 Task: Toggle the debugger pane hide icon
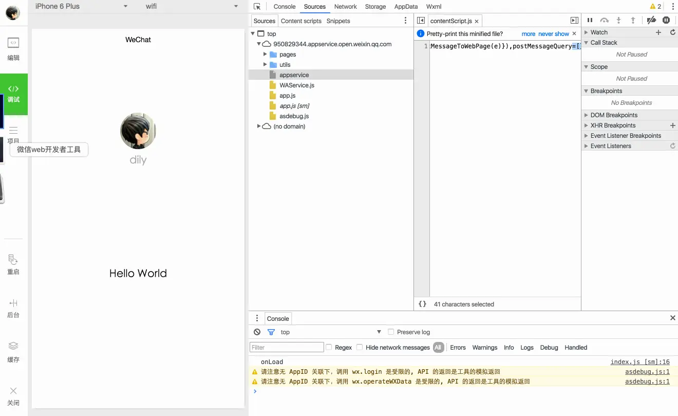click(x=574, y=21)
